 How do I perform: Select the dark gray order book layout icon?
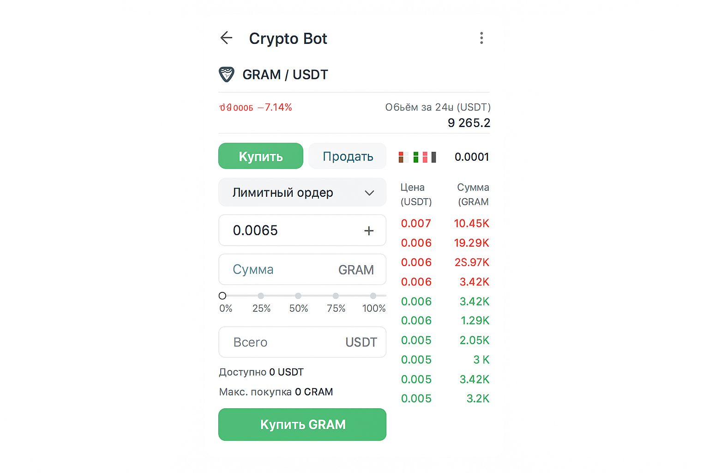pyautogui.click(x=433, y=157)
